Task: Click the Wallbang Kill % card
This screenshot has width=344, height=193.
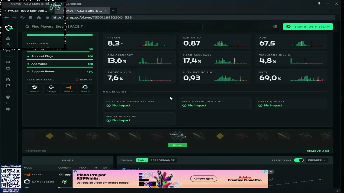Action: [291, 59]
